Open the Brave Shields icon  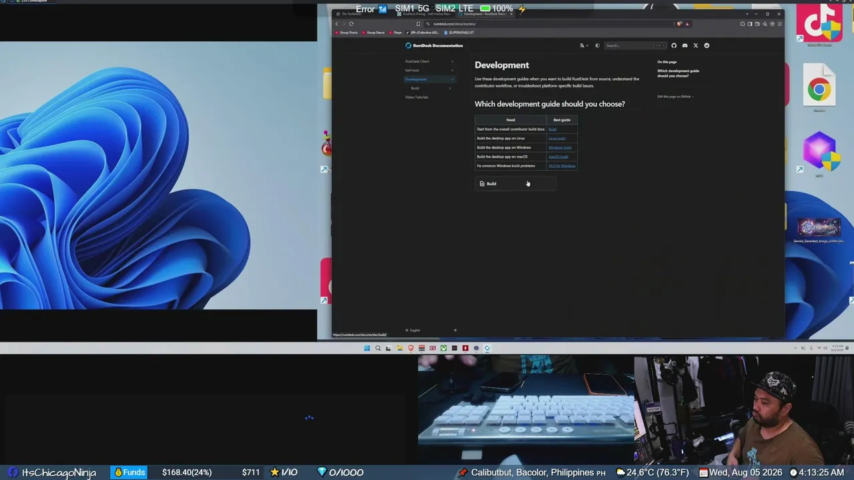tap(679, 24)
